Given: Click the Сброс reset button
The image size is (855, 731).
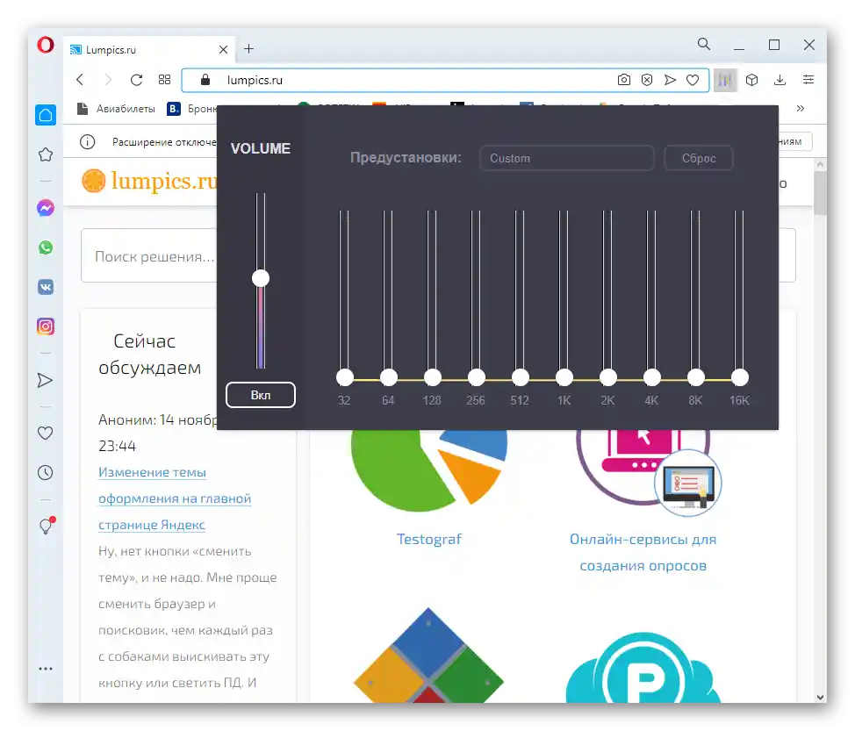Looking at the screenshot, I should [x=699, y=158].
